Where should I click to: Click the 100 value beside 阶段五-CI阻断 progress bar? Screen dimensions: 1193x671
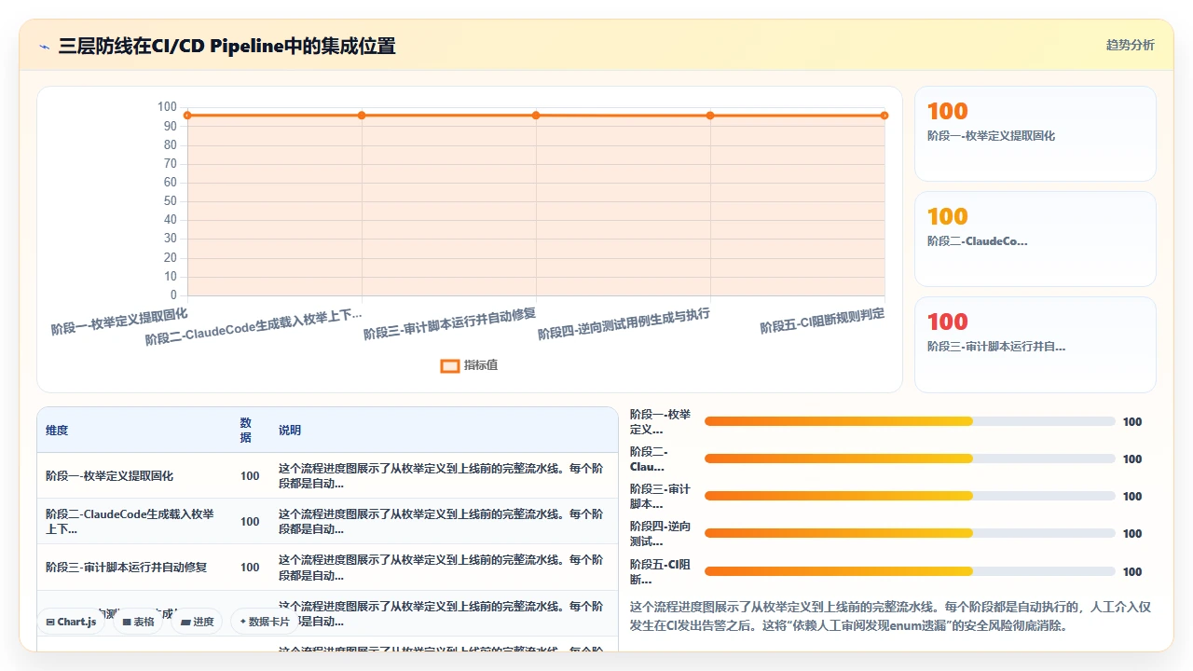1132,571
